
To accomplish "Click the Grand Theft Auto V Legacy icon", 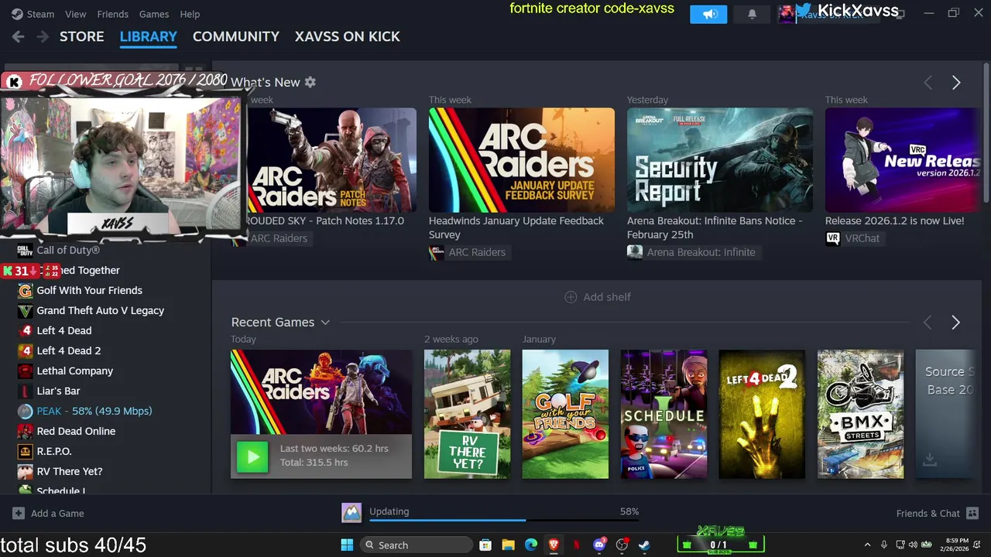I will 26,310.
